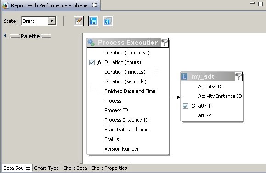Image resolution: width=266 pixels, height=173 pixels.
Task: Click the Draft state combo box
Action: (39, 21)
